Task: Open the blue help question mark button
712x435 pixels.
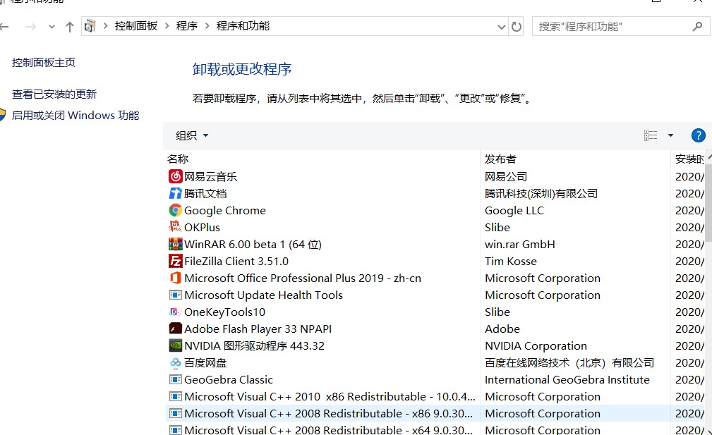Action: [x=698, y=135]
